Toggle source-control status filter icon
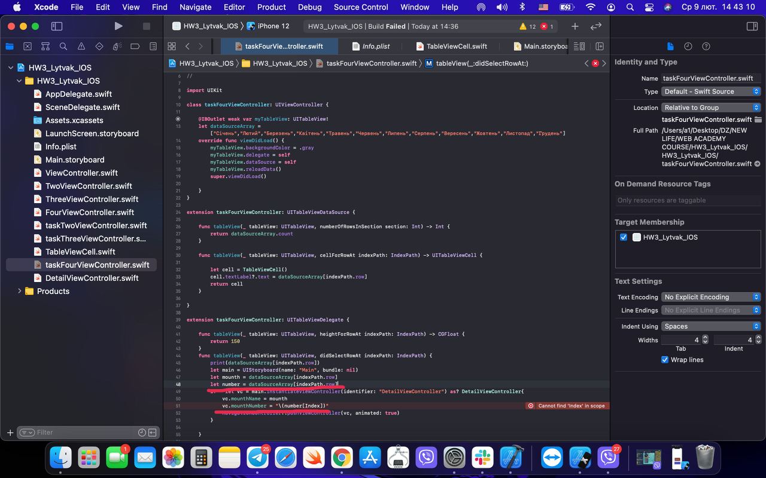Image resolution: width=766 pixels, height=478 pixels. (x=152, y=433)
